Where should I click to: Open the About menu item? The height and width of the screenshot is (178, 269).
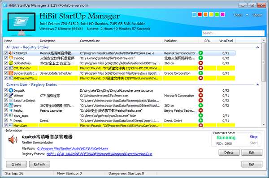257,15
